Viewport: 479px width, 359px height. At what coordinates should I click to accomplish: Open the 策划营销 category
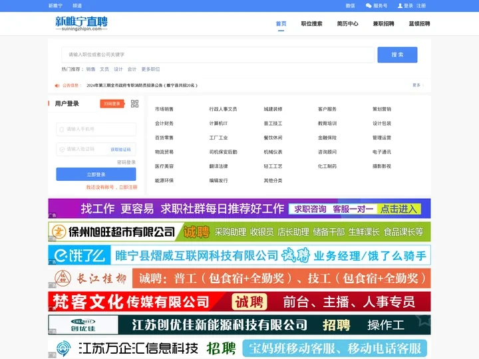point(382,109)
